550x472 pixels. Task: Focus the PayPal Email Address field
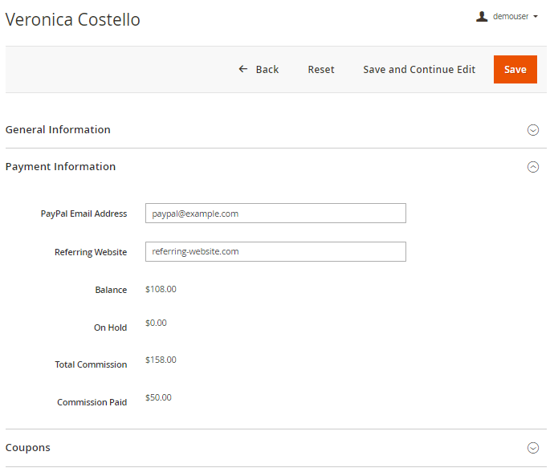pos(275,214)
